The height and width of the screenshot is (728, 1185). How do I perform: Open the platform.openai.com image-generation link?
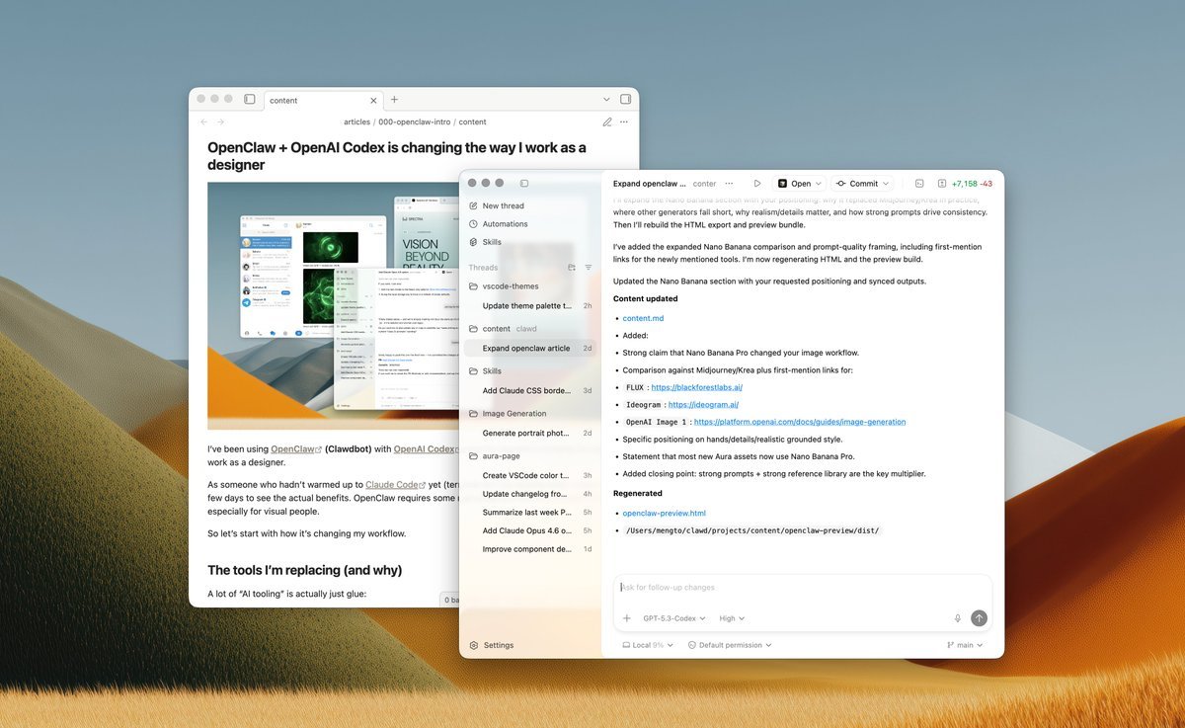tap(800, 422)
